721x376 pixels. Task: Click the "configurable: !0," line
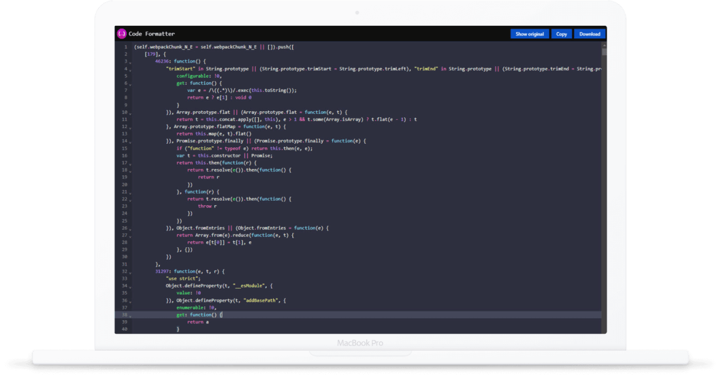(199, 76)
